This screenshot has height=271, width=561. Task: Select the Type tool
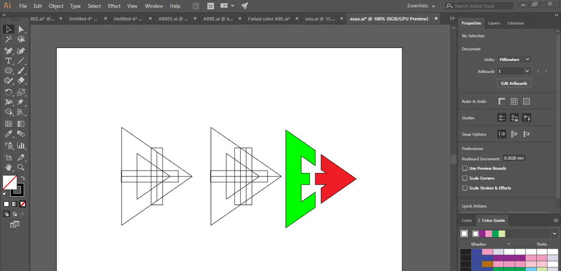click(x=8, y=61)
